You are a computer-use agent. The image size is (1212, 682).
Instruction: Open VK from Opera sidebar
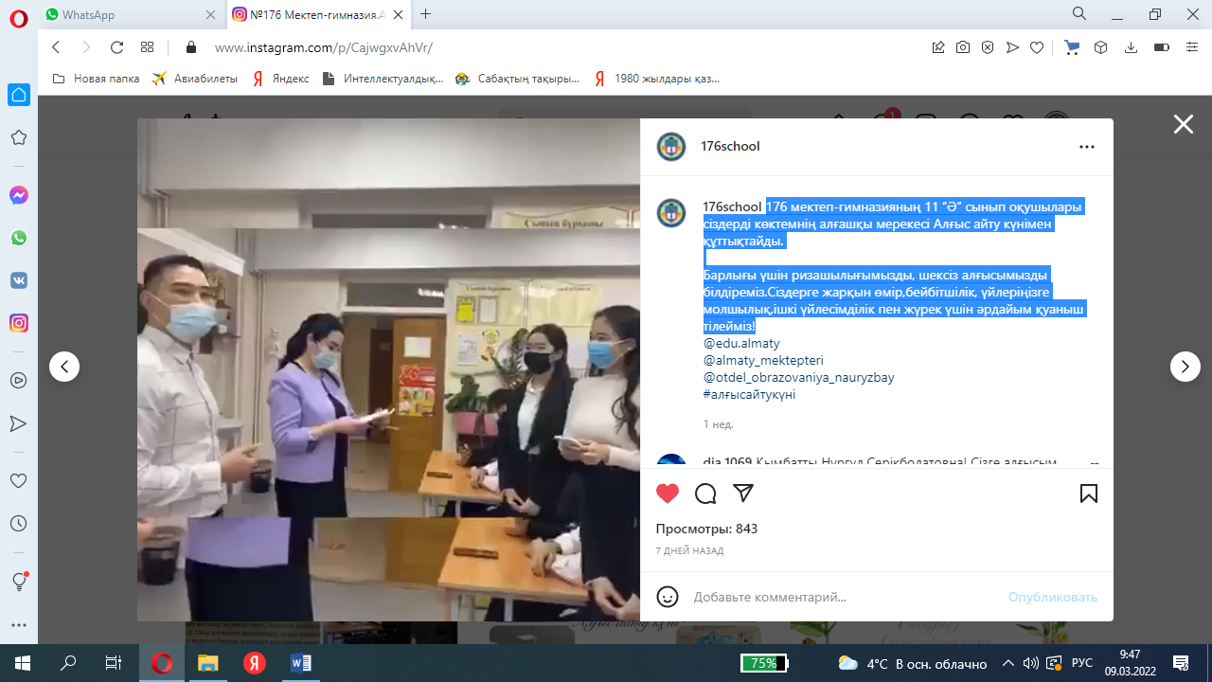pos(18,280)
